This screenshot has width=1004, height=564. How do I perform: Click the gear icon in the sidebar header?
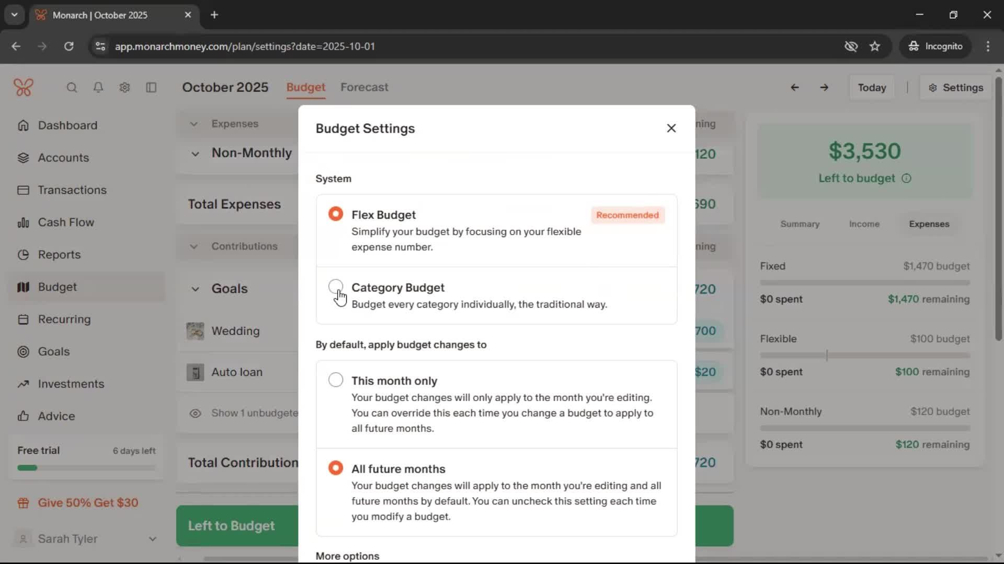[124, 87]
